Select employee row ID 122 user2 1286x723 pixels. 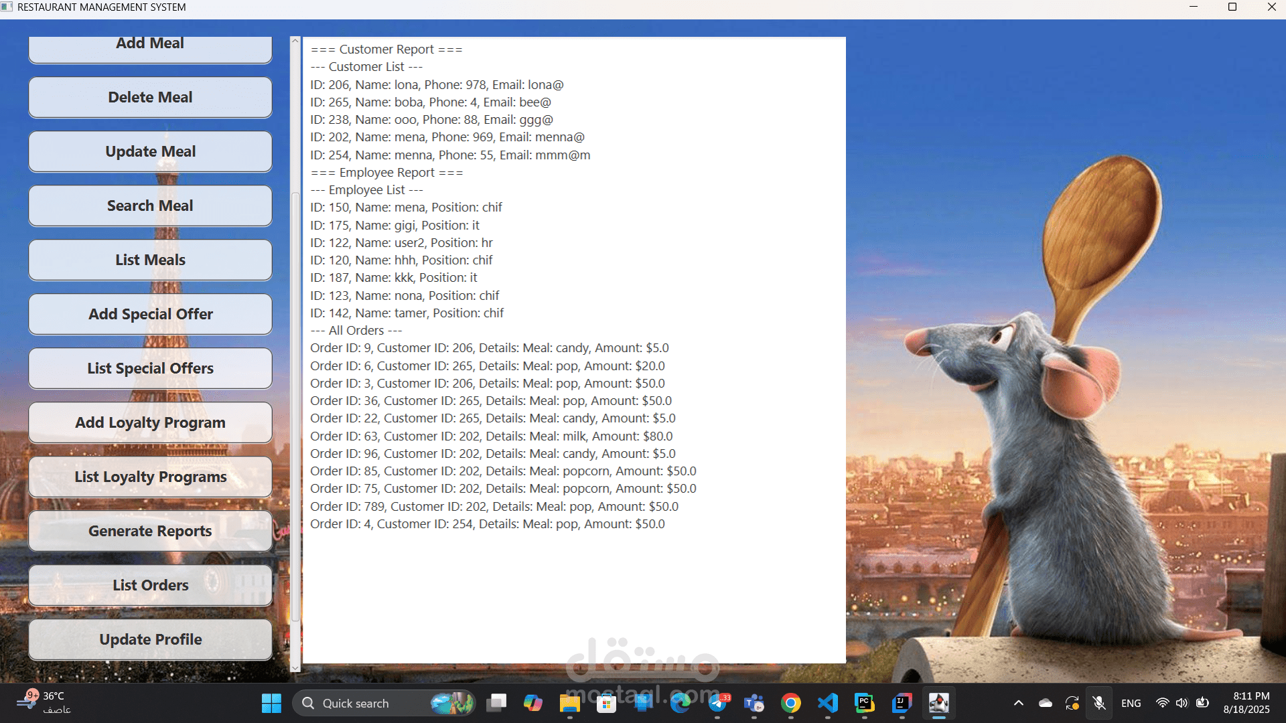pos(401,242)
